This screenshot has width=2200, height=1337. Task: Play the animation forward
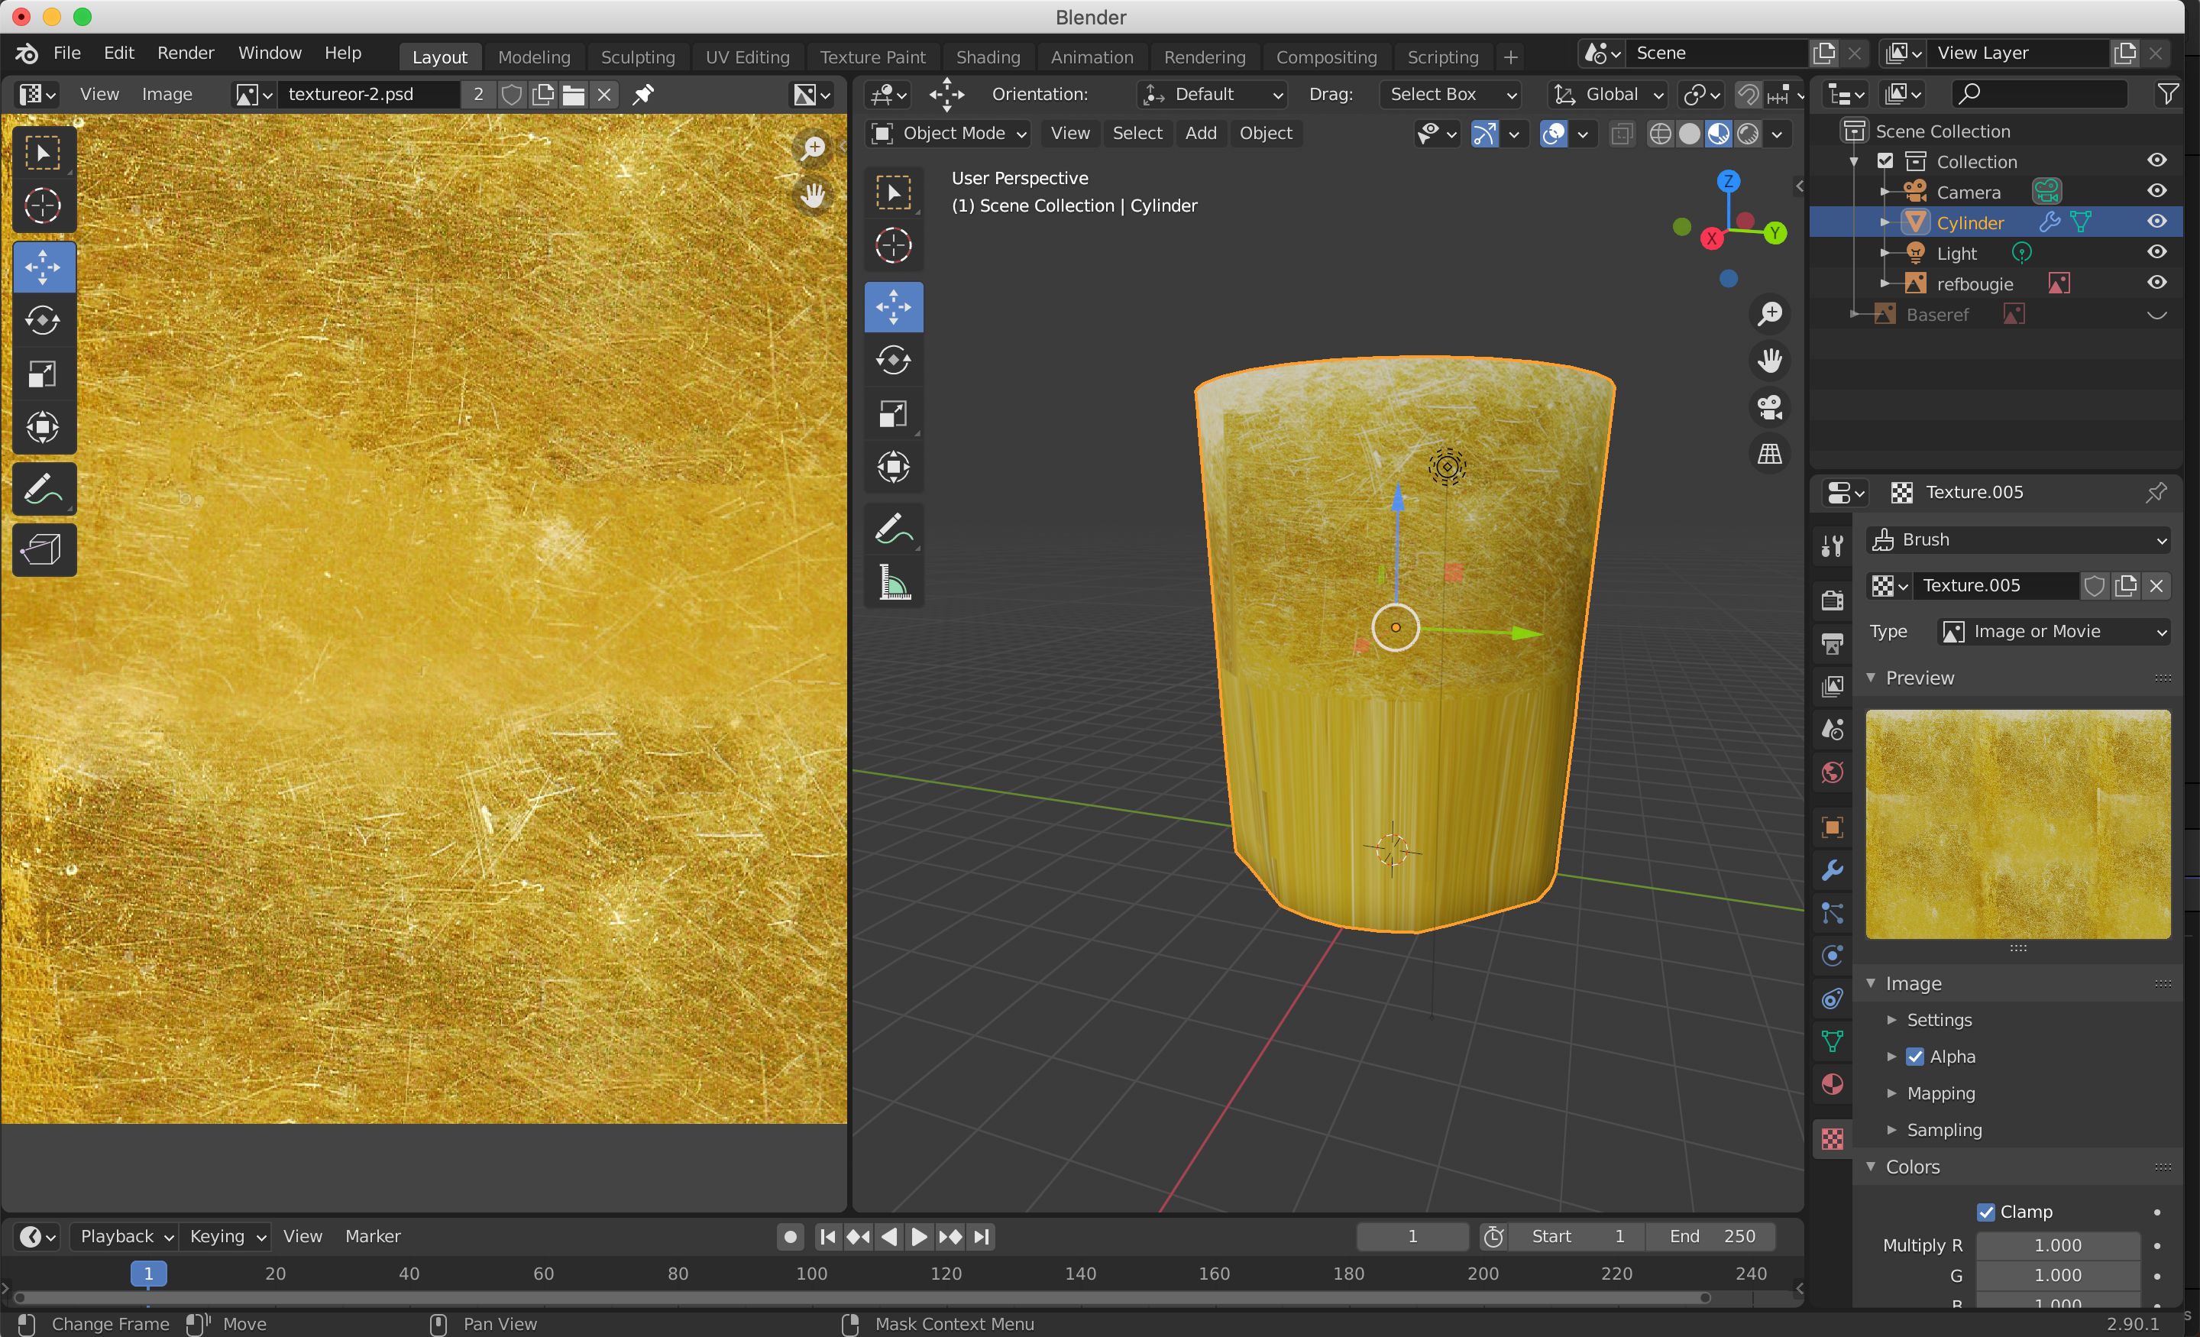[x=918, y=1236]
